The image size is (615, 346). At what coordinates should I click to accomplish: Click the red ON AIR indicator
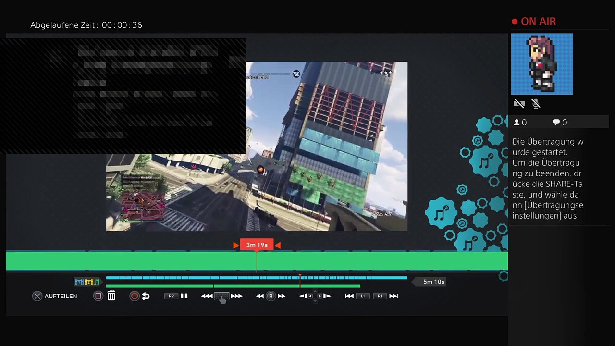534,22
